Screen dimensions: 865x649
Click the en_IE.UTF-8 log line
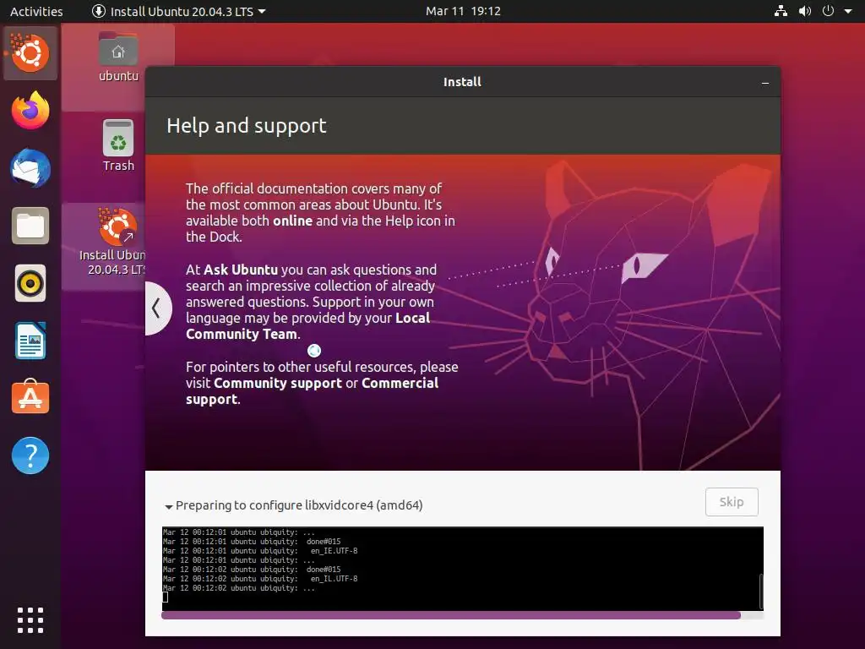[x=260, y=551]
